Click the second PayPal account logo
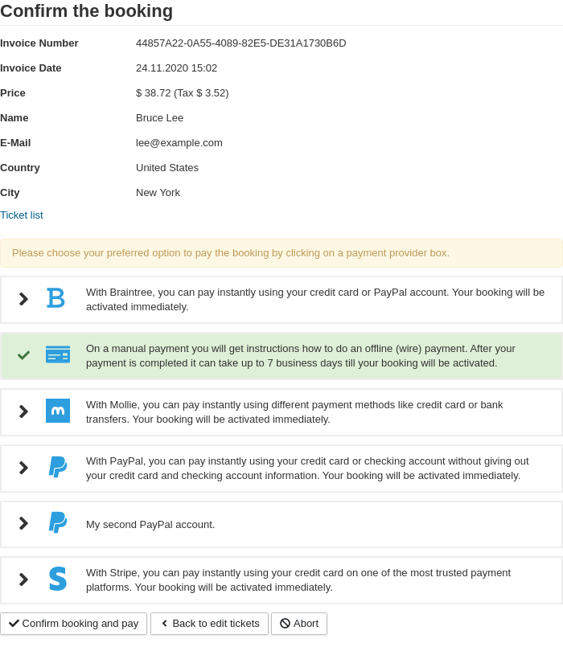This screenshot has height=651, width=563. point(58,523)
